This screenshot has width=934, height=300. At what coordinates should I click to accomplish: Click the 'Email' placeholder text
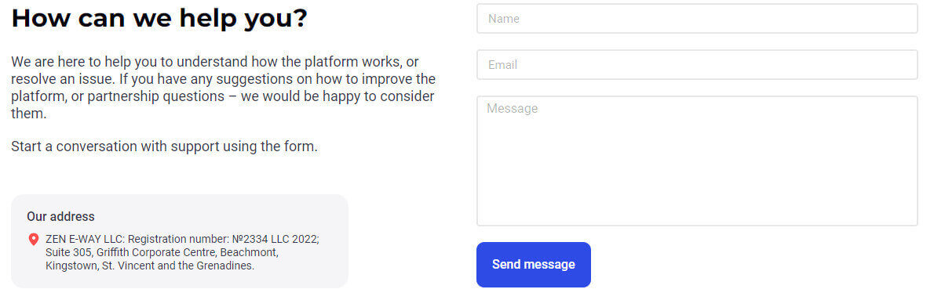[503, 65]
